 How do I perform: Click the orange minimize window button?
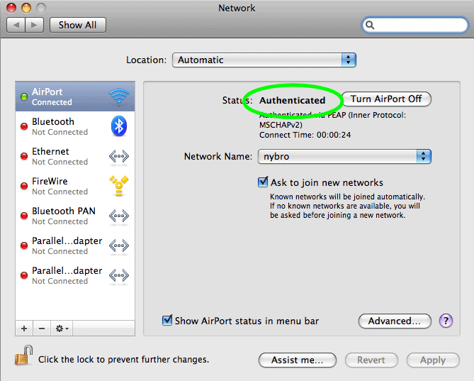(26, 8)
